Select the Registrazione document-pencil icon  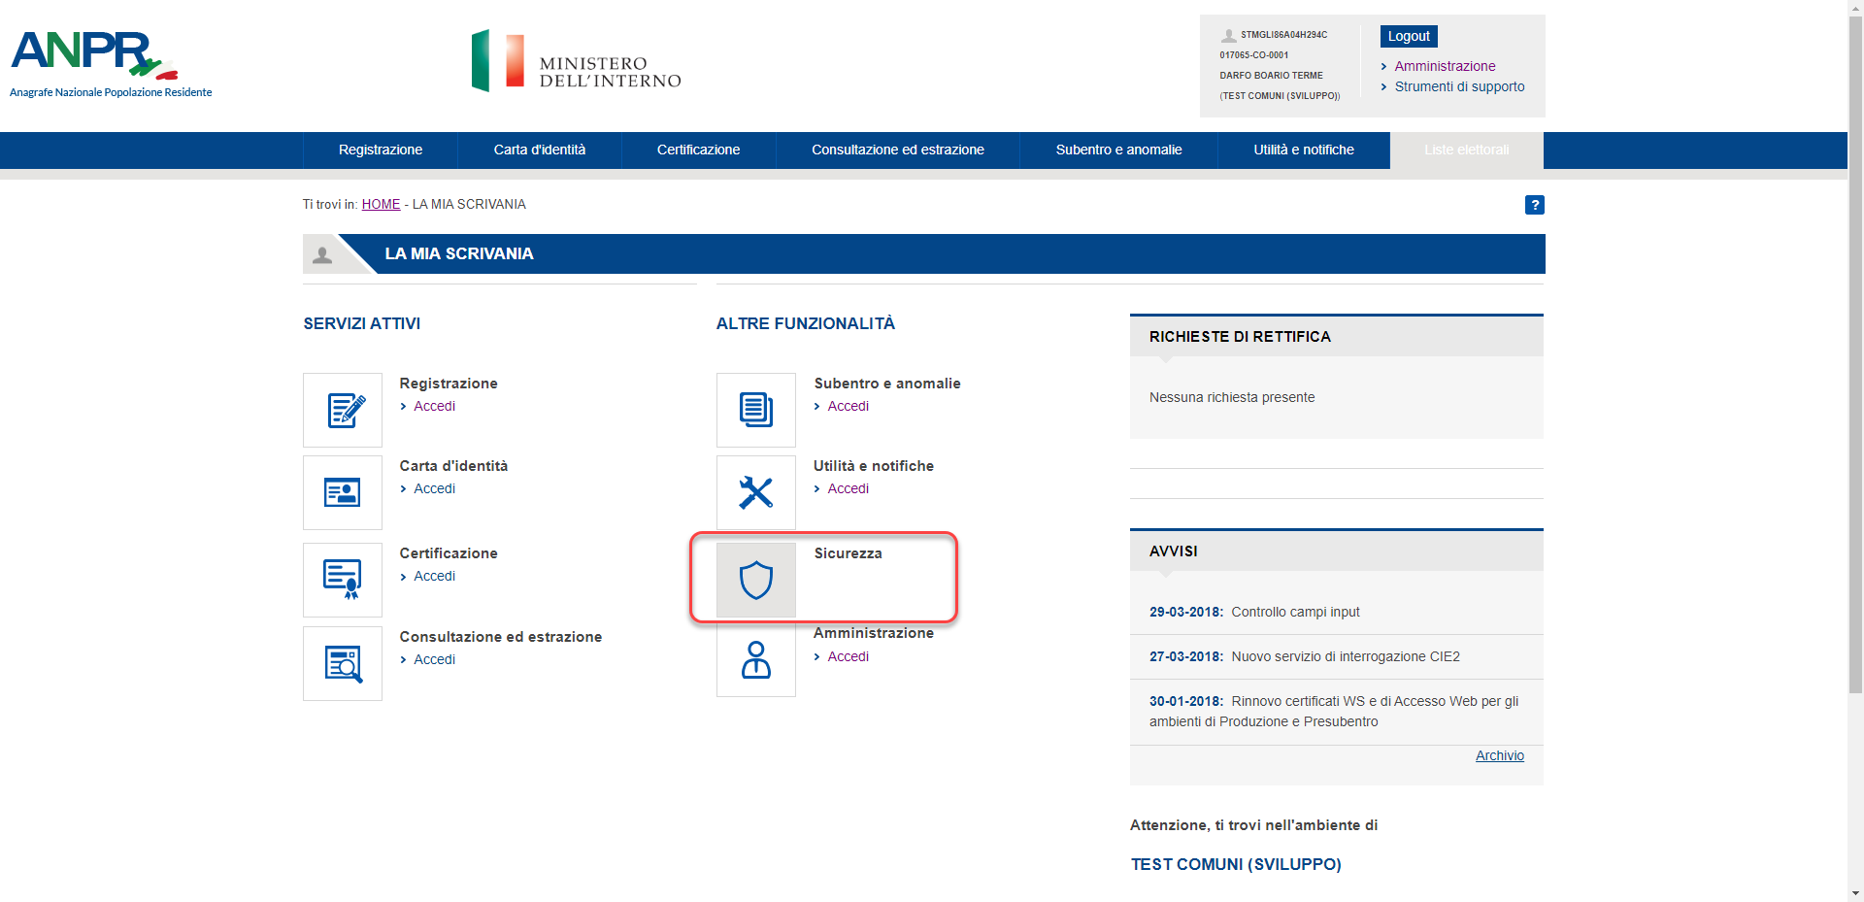click(342, 410)
